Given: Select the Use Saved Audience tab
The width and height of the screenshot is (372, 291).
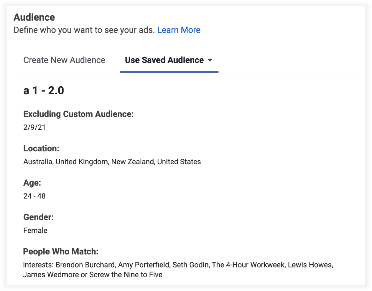Looking at the screenshot, I should [x=164, y=60].
